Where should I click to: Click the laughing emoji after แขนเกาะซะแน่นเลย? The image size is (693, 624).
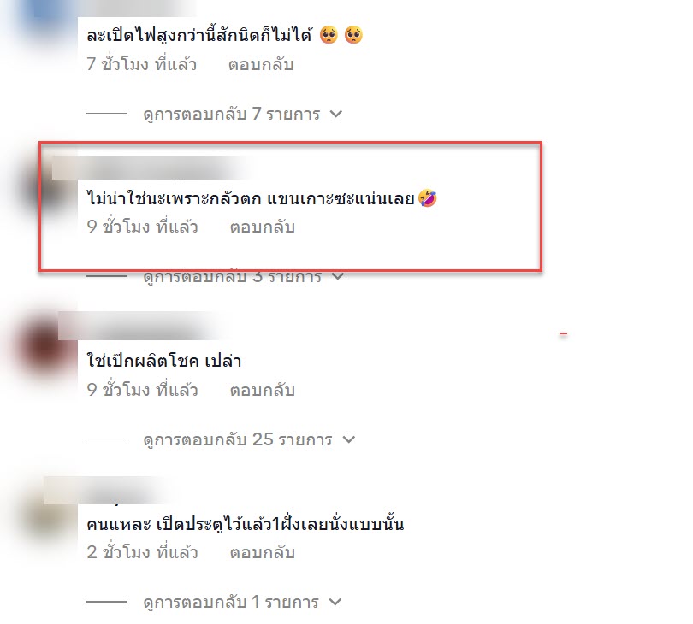click(428, 197)
